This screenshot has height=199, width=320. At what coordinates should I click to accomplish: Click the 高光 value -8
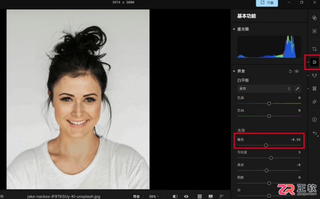pos(298,165)
